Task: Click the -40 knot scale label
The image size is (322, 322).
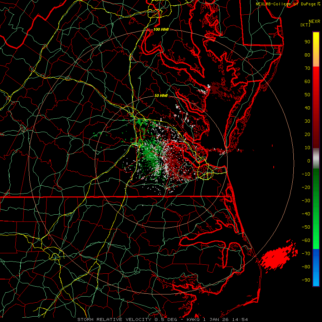Action: click(306, 214)
